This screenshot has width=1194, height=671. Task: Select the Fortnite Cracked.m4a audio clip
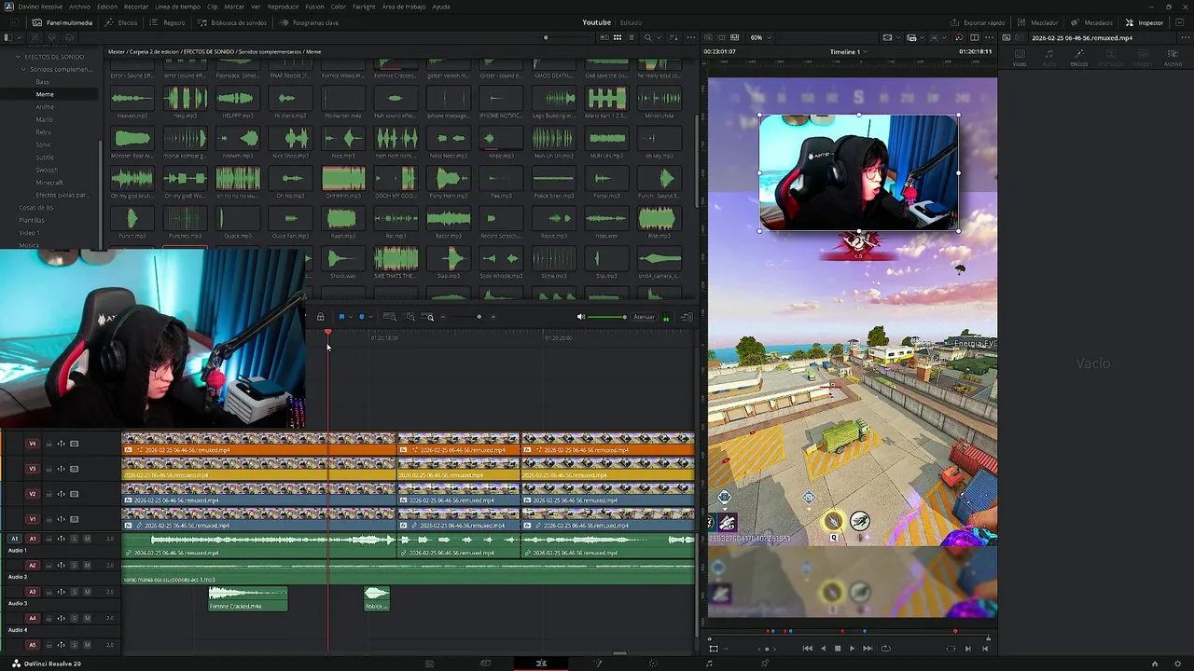point(248,599)
